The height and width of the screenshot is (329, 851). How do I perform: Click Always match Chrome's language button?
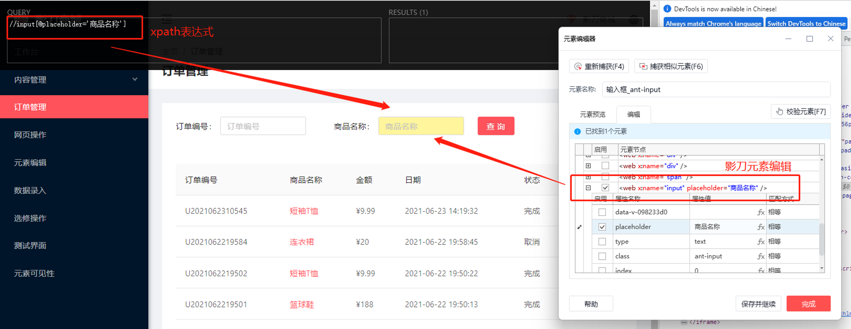[x=714, y=23]
